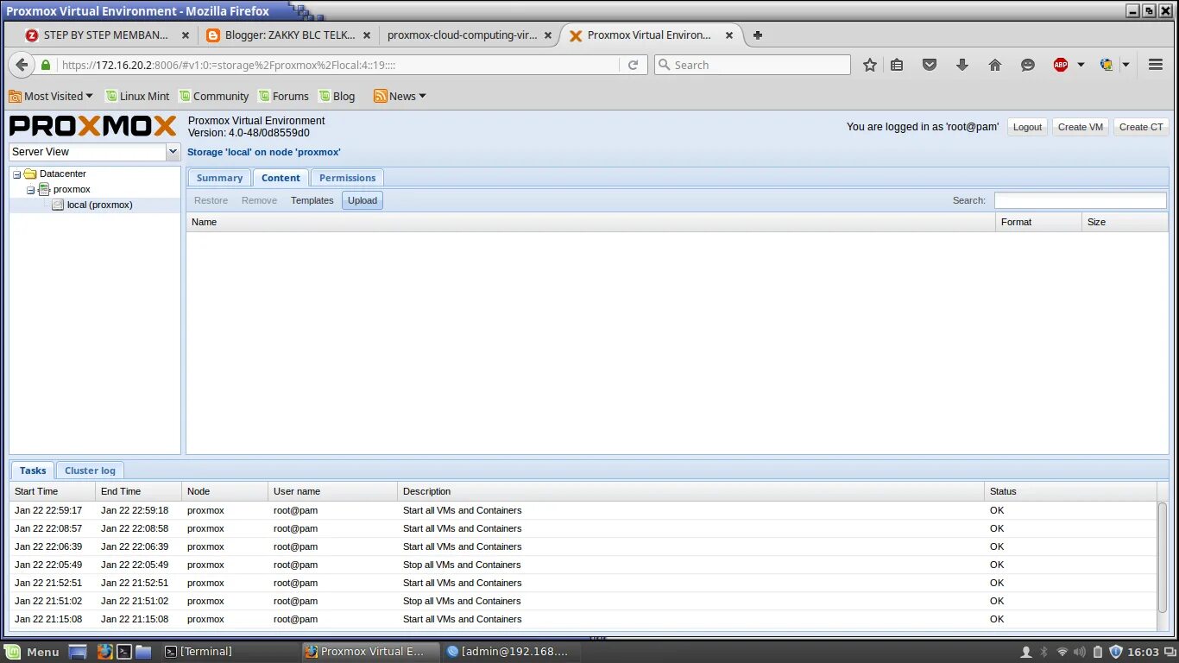
Task: Open the Community bookmark
Action: (x=213, y=97)
